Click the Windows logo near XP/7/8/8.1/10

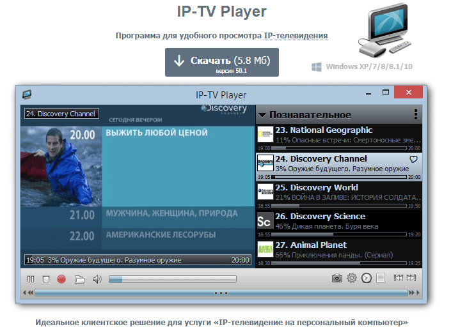coord(317,66)
